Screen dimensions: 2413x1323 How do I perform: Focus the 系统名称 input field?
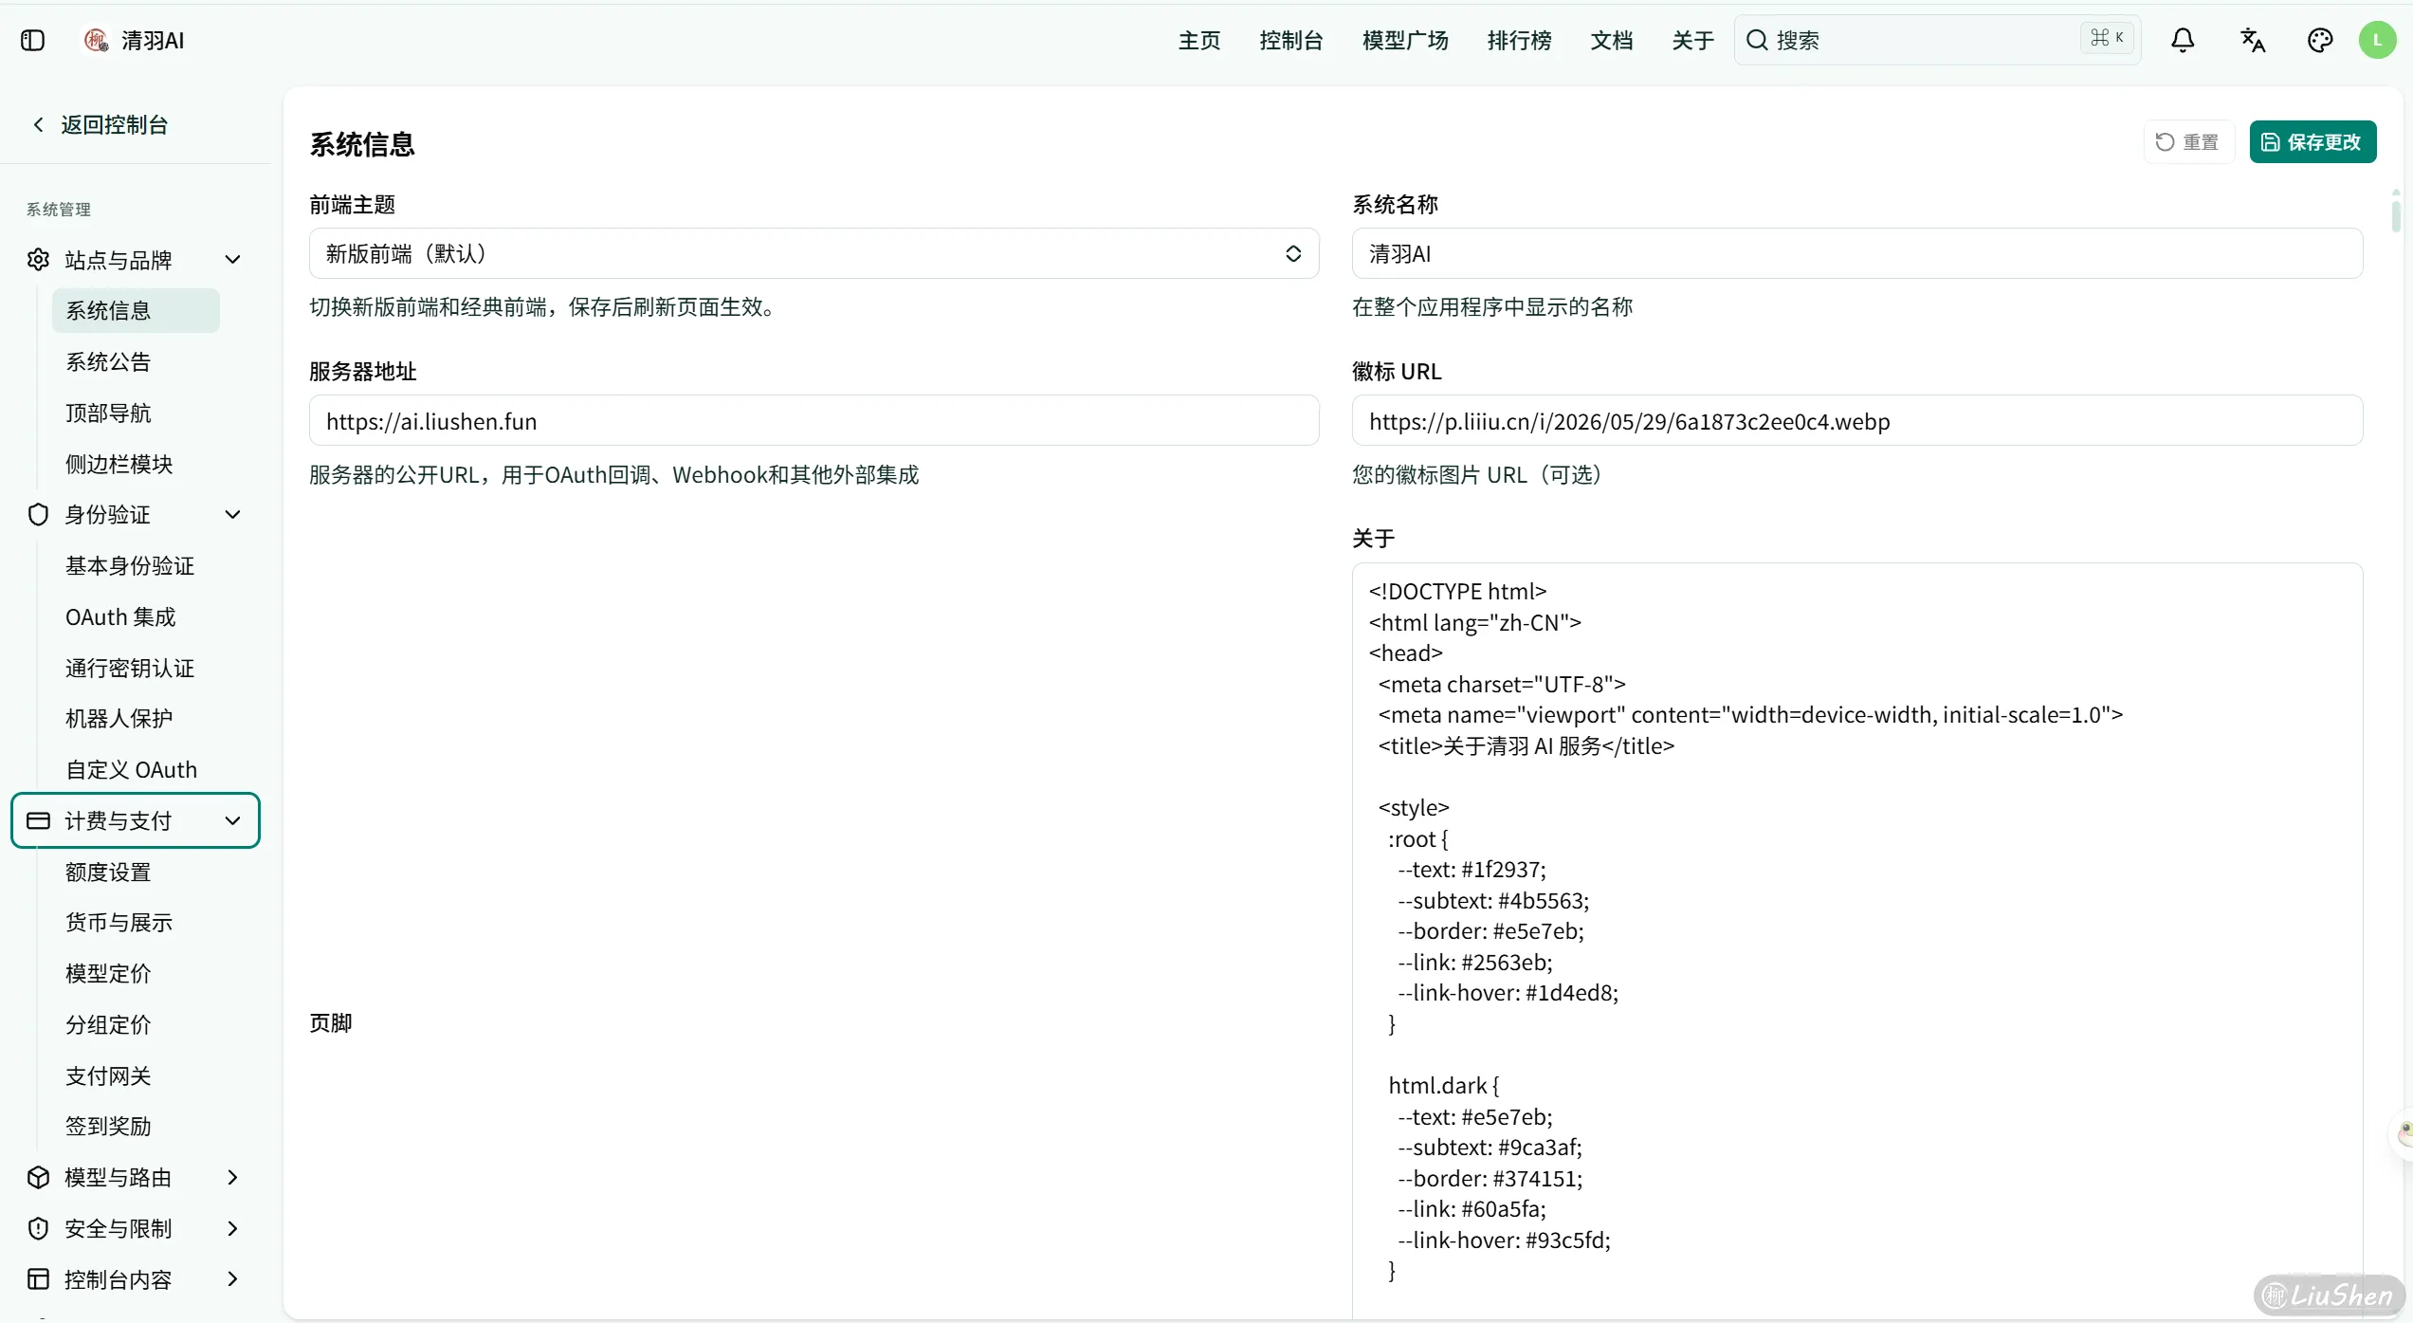tap(1856, 253)
